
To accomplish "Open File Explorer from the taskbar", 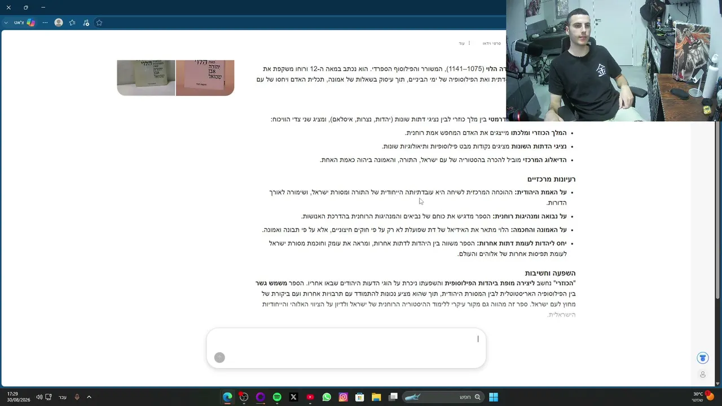I will 376,397.
